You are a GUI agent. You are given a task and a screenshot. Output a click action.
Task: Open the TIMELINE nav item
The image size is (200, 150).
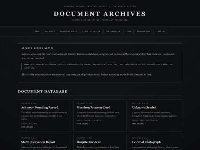point(160,31)
